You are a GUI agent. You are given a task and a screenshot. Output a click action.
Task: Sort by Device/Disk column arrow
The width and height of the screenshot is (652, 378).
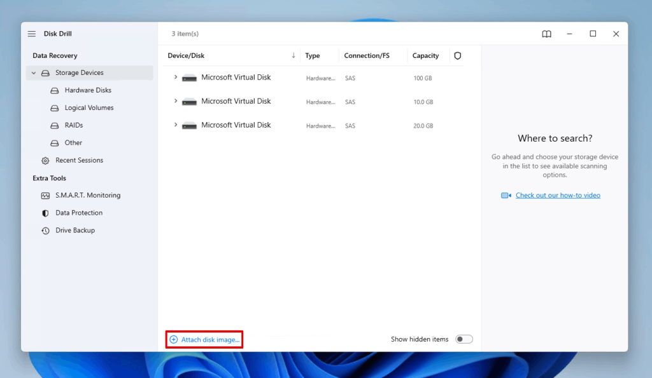[x=293, y=55]
